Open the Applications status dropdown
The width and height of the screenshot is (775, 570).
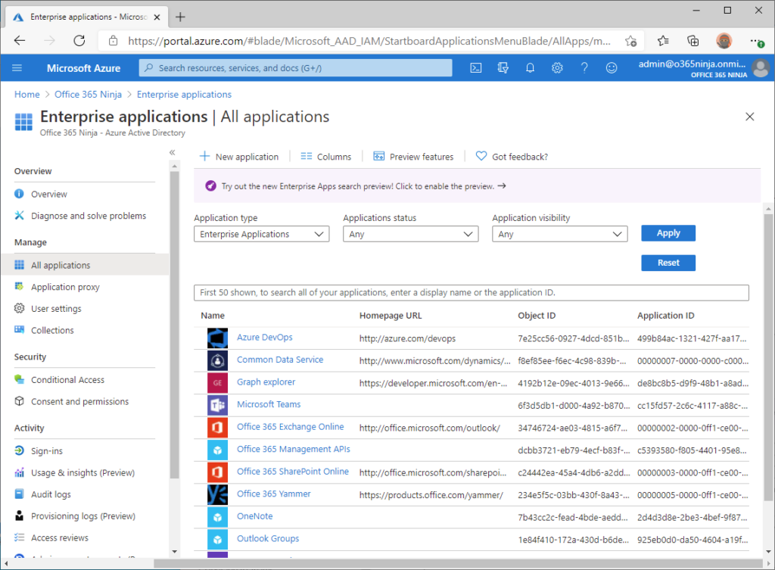tap(410, 233)
